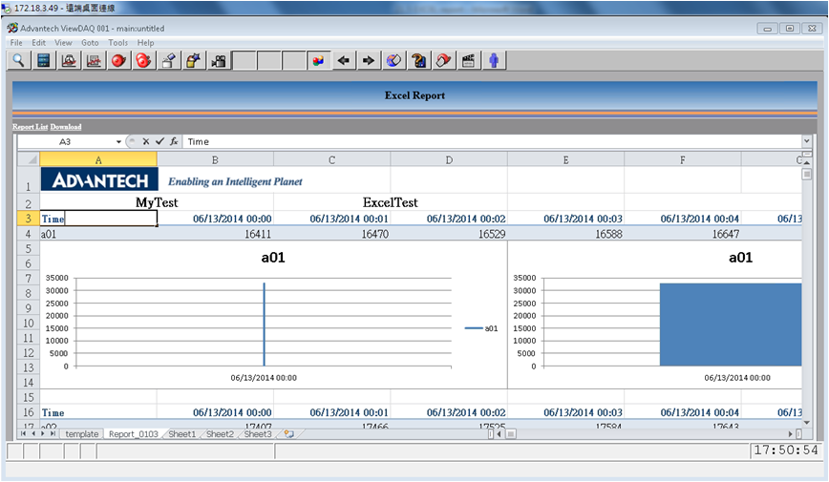Open the View menu
Screen dimensions: 829x482
coord(63,43)
